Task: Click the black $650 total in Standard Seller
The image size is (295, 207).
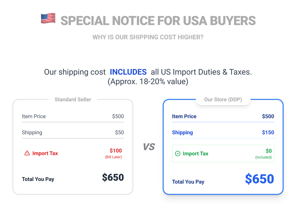Action: point(113,178)
